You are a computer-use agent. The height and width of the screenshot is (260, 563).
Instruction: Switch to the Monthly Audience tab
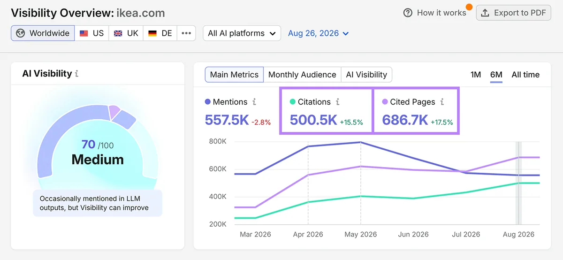pos(302,75)
